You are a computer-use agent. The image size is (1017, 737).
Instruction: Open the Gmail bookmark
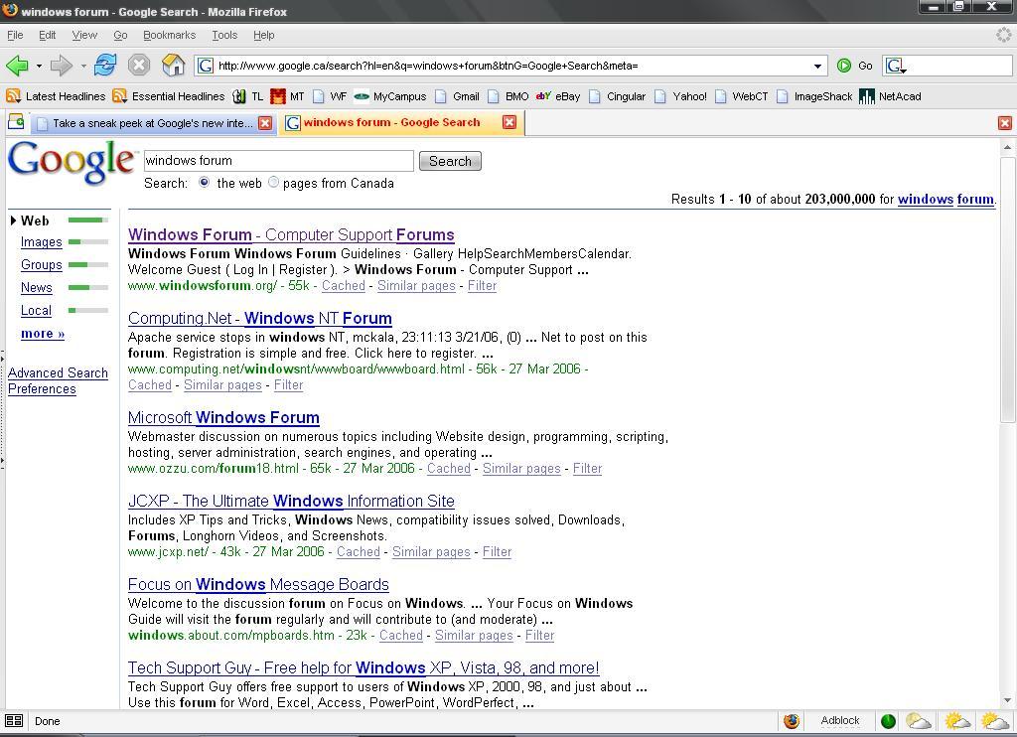(x=457, y=96)
